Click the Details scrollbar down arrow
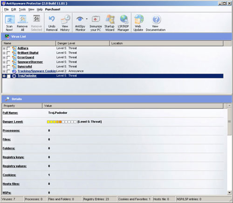The width and height of the screenshot is (233, 203). click(229, 193)
